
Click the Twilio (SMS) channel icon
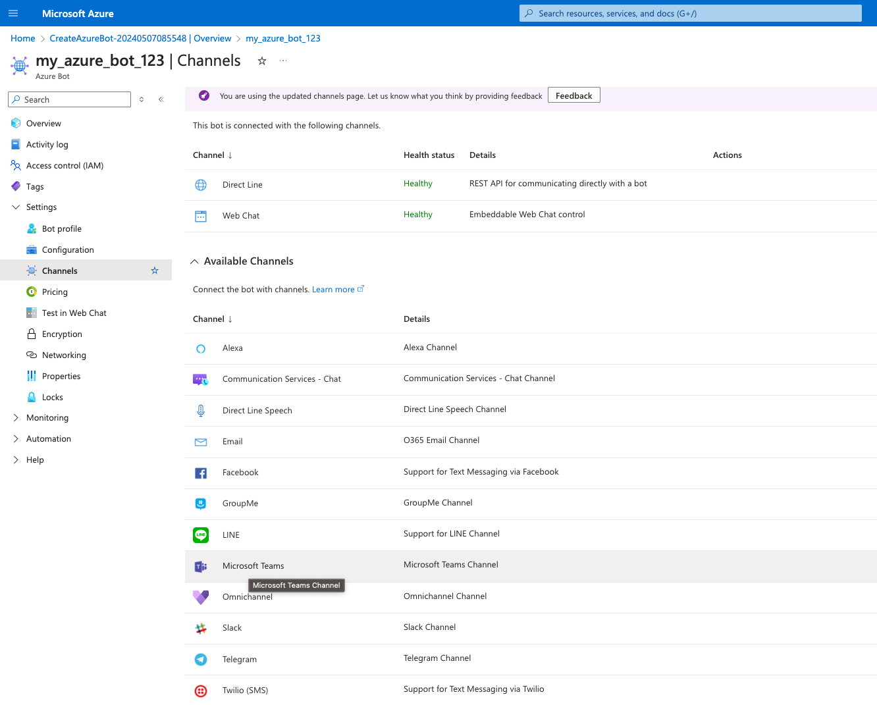pyautogui.click(x=201, y=691)
